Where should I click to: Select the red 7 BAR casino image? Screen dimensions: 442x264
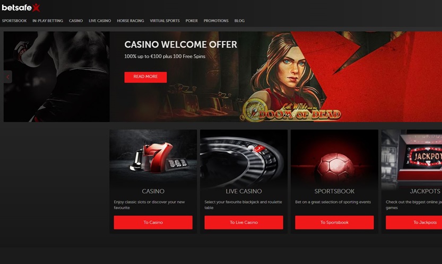click(x=153, y=157)
